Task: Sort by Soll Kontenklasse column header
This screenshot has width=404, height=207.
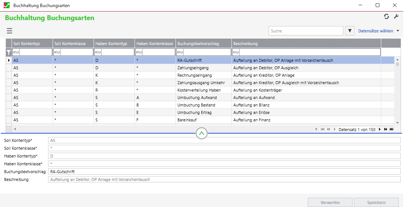Action: click(x=73, y=44)
